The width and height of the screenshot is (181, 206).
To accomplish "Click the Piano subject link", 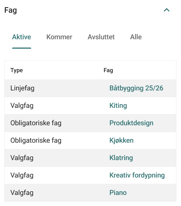I will (x=118, y=193).
